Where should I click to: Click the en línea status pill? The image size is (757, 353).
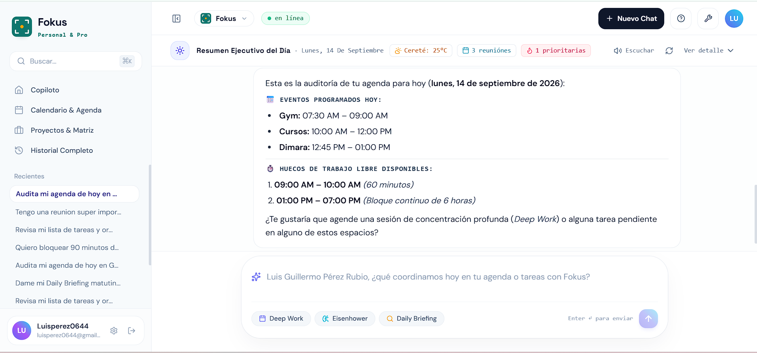(x=285, y=18)
